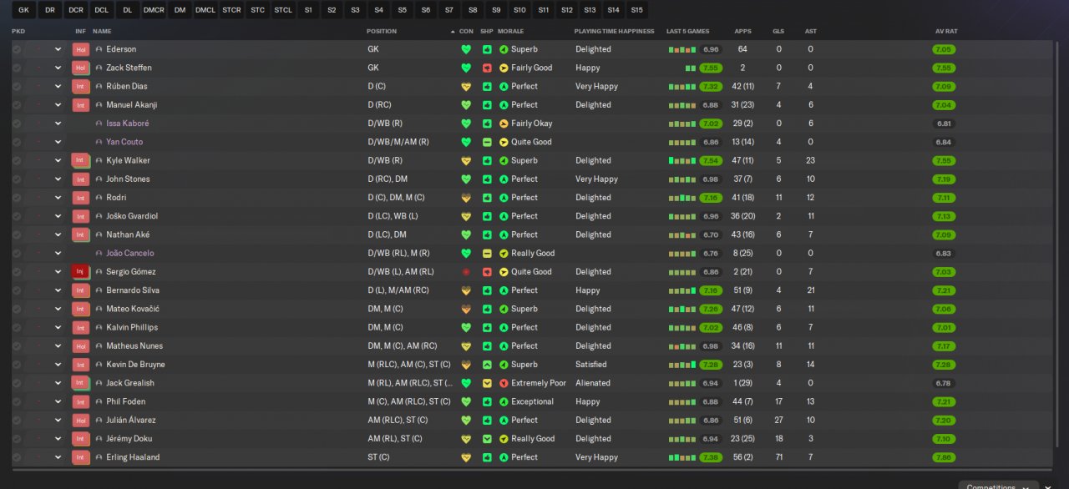Toggle the picked checkbox for Ederson
1069x489 pixels.
point(17,49)
